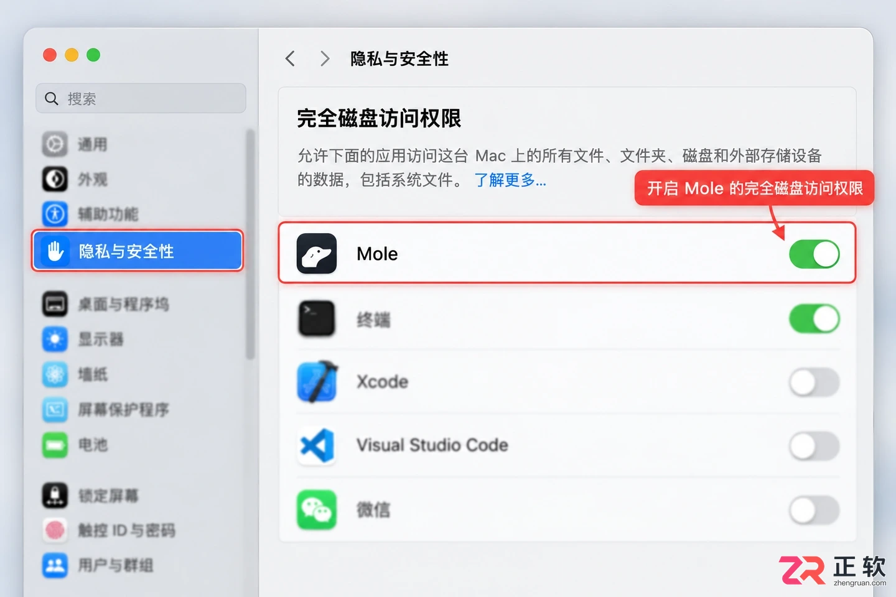This screenshot has height=597, width=896.
Task: Open the Appearance (外观) sidebar icon
Action: 55,179
